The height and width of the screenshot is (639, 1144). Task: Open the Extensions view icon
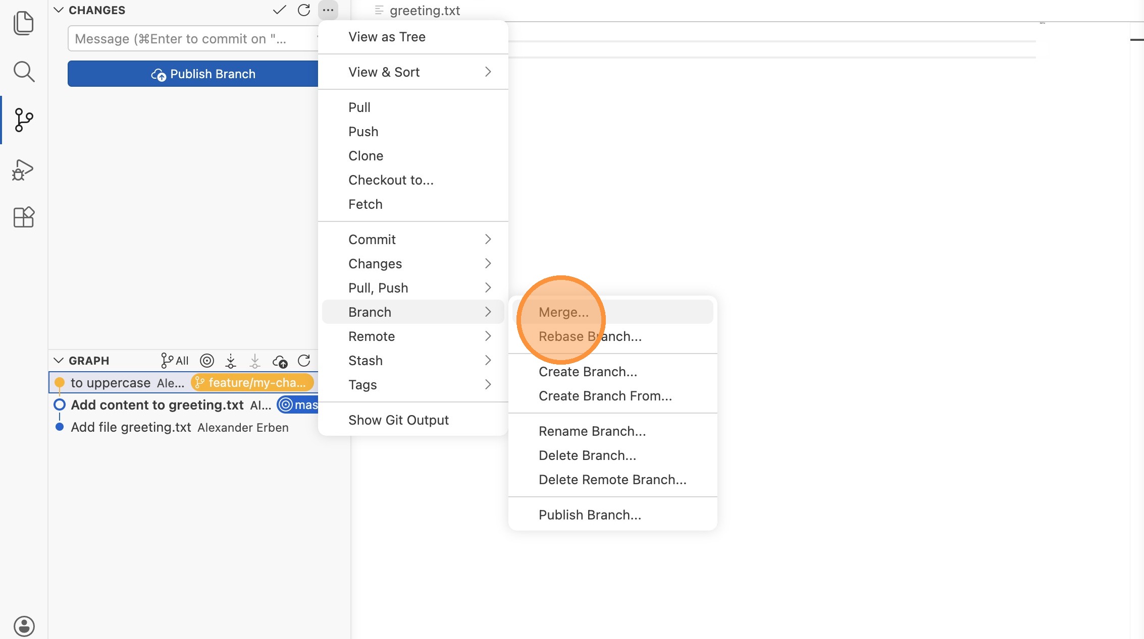pyautogui.click(x=23, y=217)
